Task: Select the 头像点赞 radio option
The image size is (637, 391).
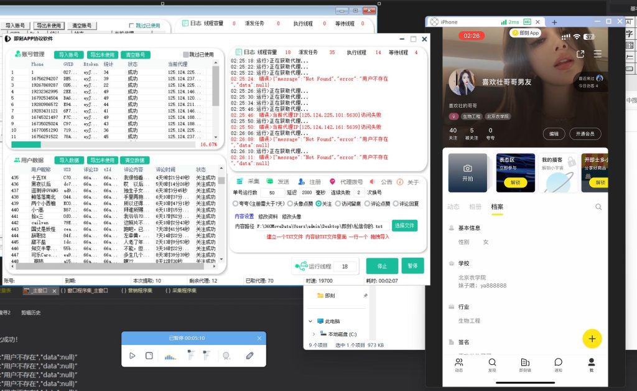Action: pyautogui.click(x=292, y=204)
